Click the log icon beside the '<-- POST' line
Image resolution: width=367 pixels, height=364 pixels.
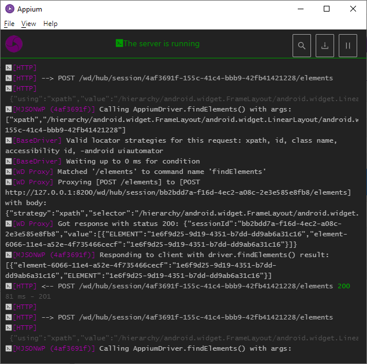coord(9,286)
